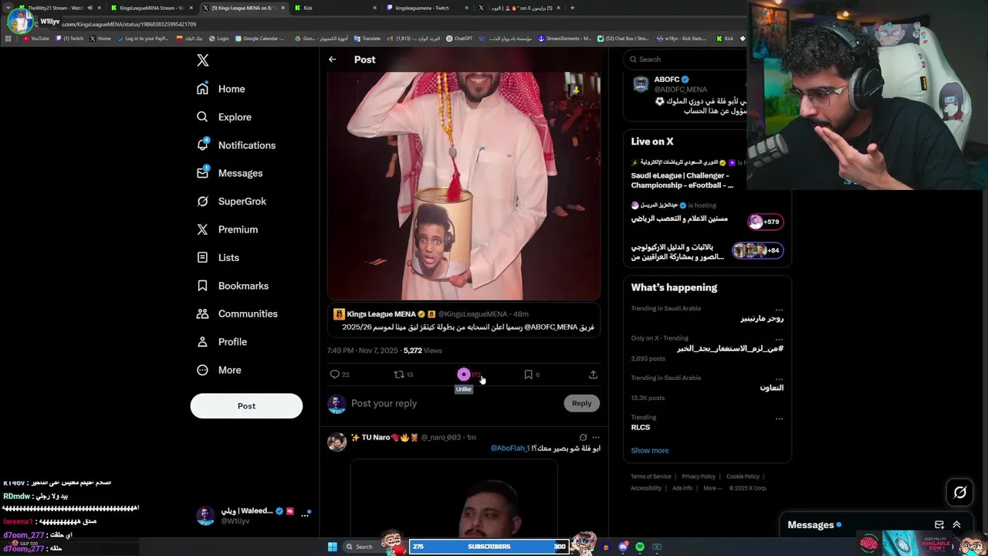988x556 pixels.
Task: Open @AboFlah_1 mention link
Action: click(510, 449)
